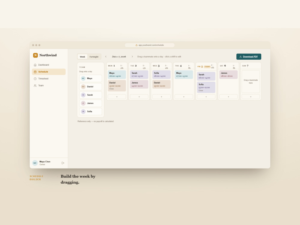
Task: Click James's avatar in team list
Action: click(x=83, y=103)
